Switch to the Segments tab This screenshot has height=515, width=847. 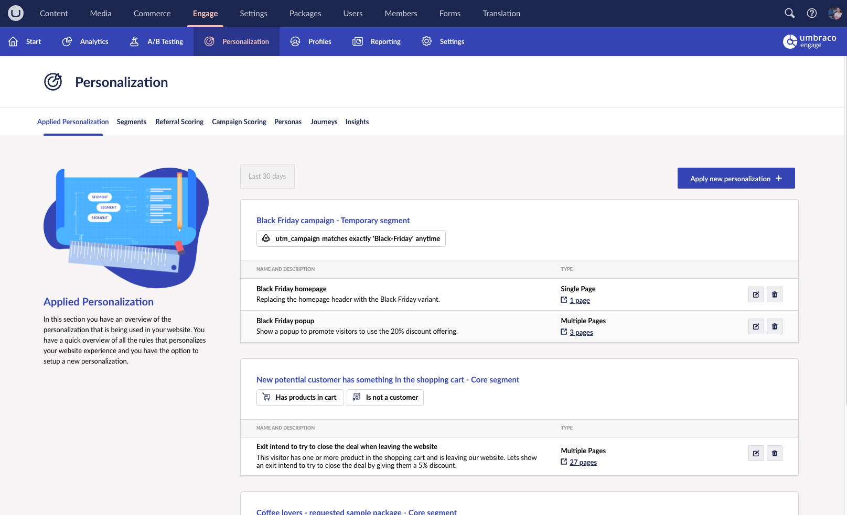[x=131, y=122]
